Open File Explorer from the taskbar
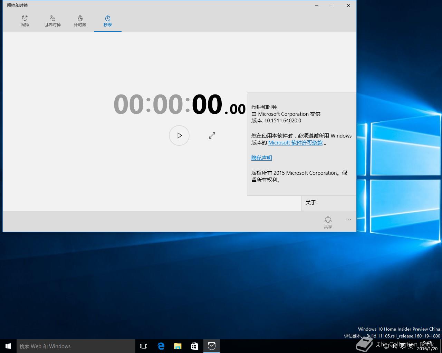Image resolution: width=442 pixels, height=353 pixels. [178, 346]
